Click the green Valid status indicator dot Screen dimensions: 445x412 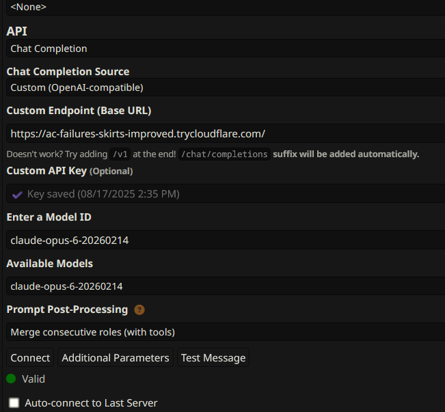point(11,379)
